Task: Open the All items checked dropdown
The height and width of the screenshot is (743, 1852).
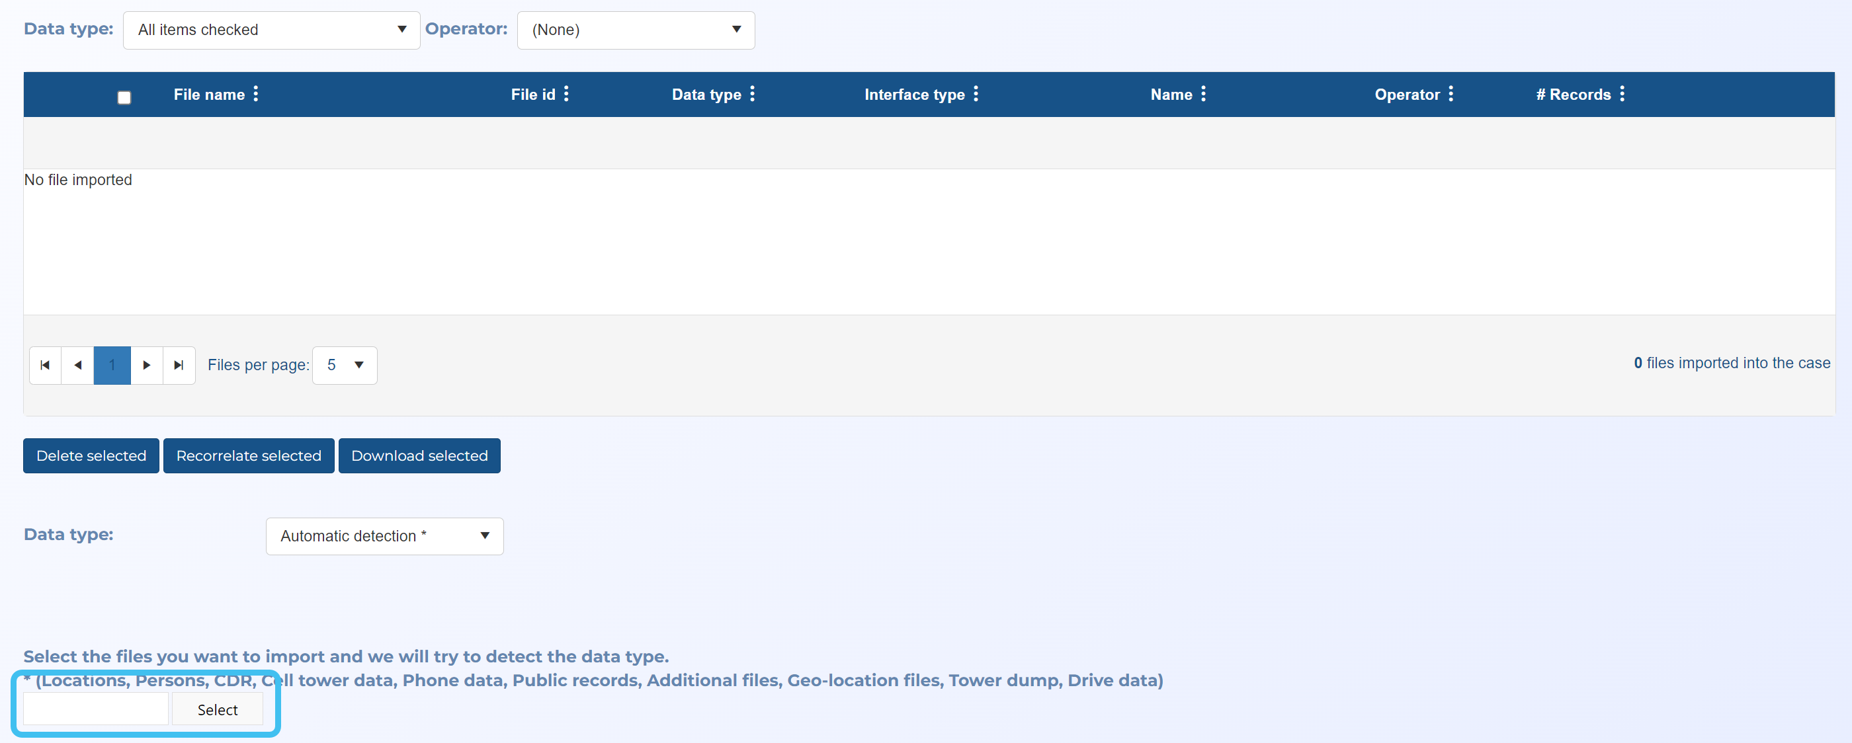Action: (x=271, y=30)
